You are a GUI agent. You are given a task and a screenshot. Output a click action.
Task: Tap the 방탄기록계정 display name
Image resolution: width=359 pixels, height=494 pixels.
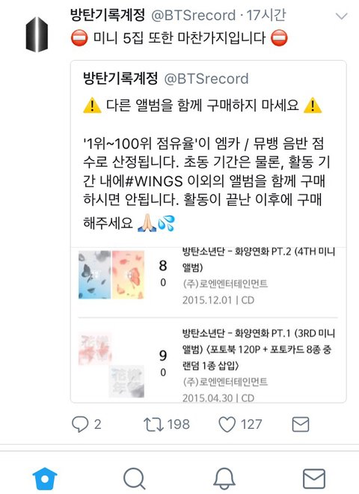point(108,15)
